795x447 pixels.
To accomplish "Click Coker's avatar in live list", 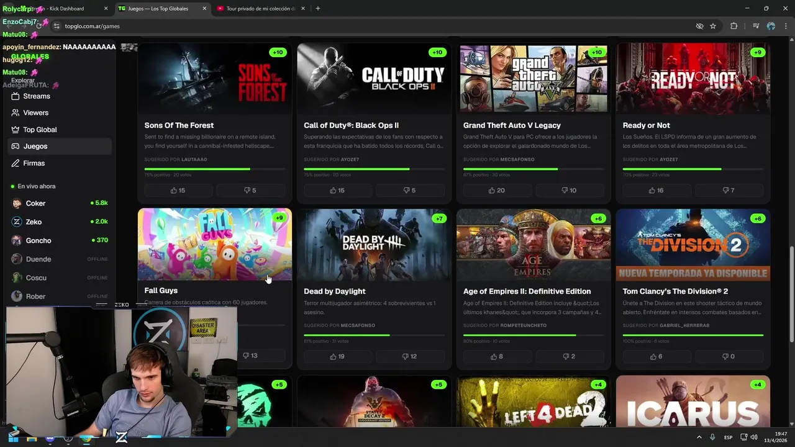I will pyautogui.click(x=17, y=203).
